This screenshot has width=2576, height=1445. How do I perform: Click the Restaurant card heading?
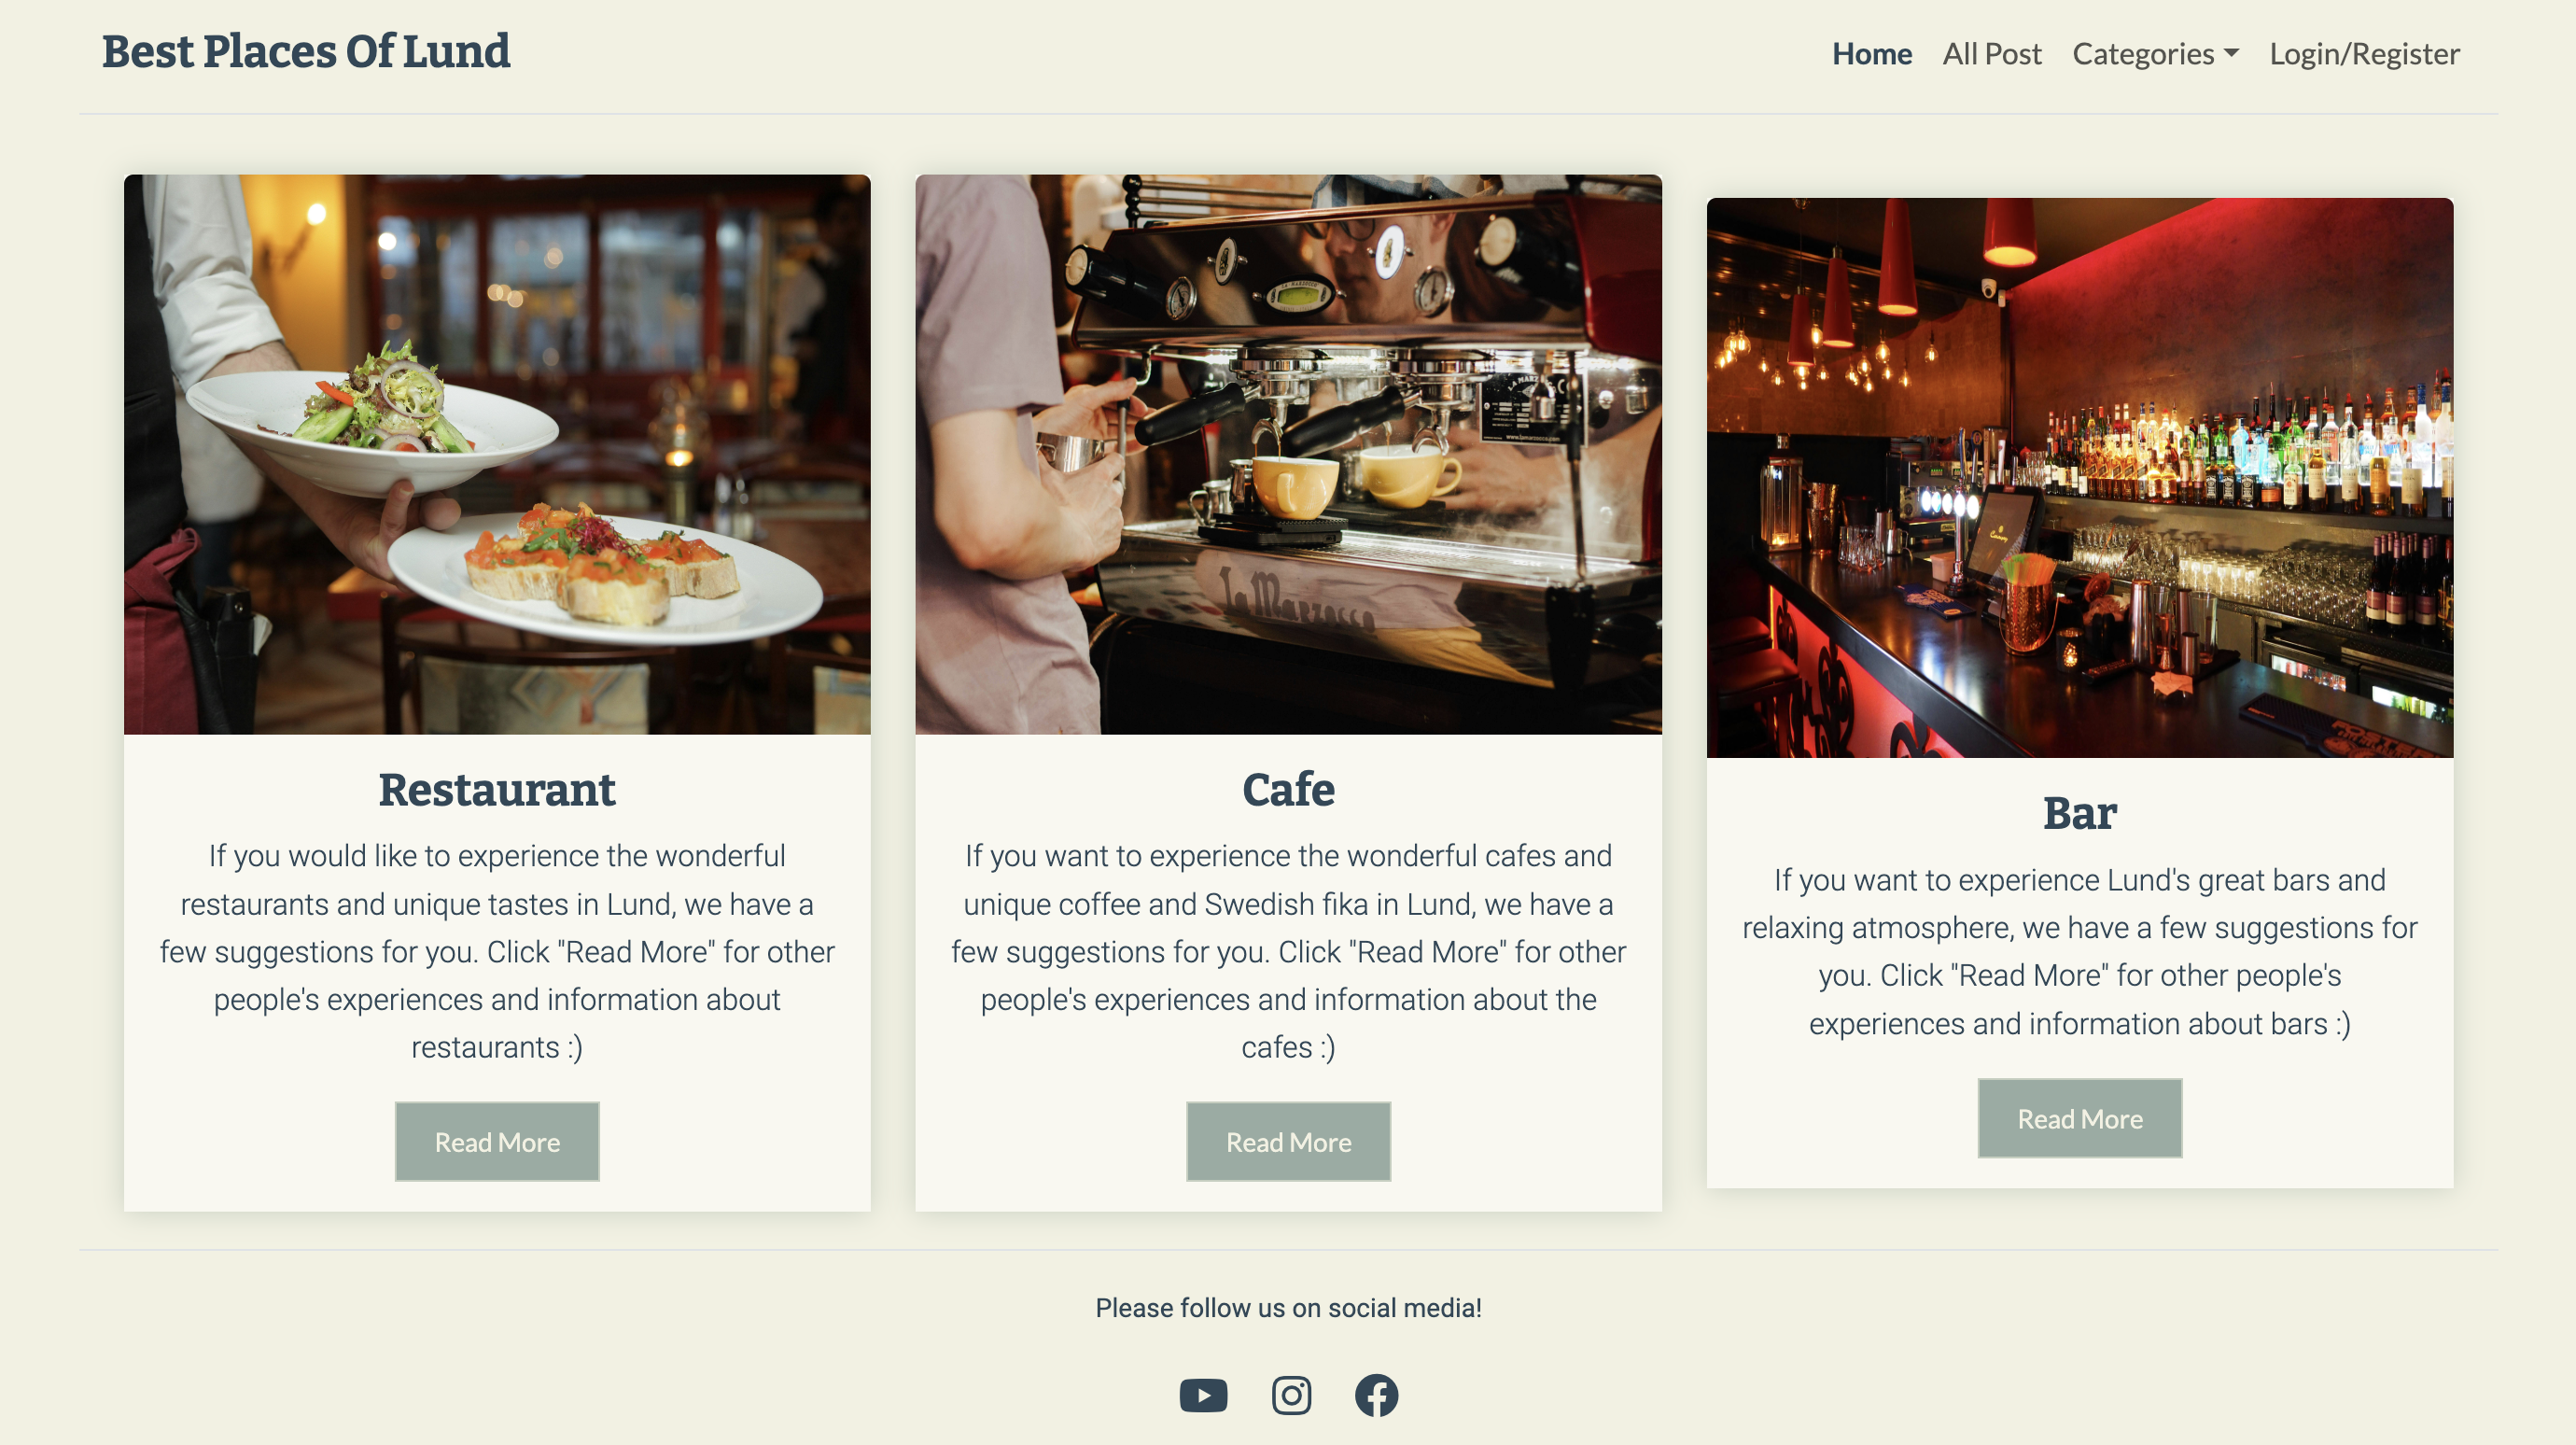(497, 790)
